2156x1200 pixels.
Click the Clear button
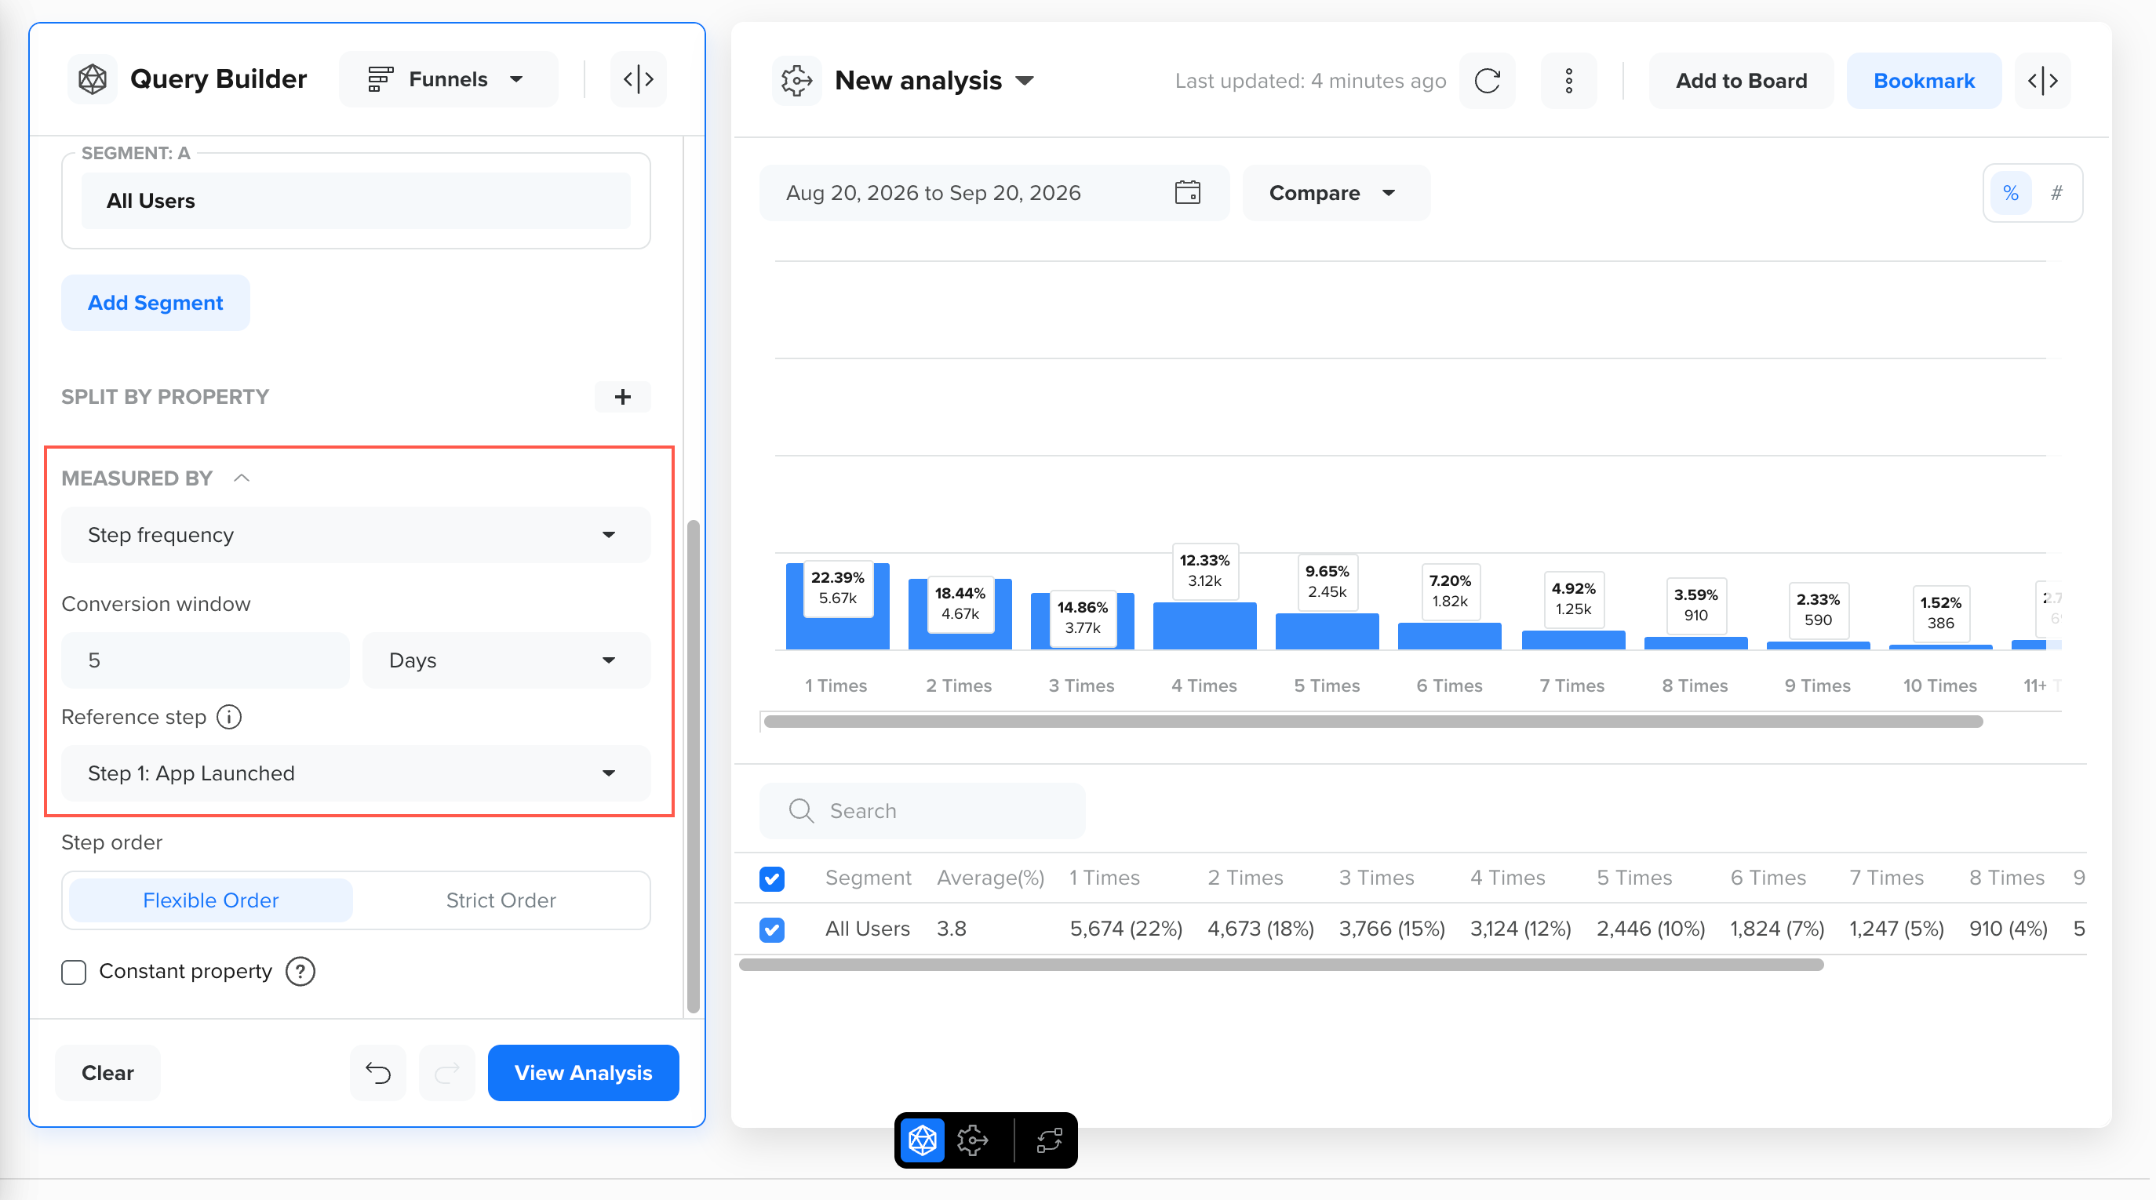(108, 1073)
